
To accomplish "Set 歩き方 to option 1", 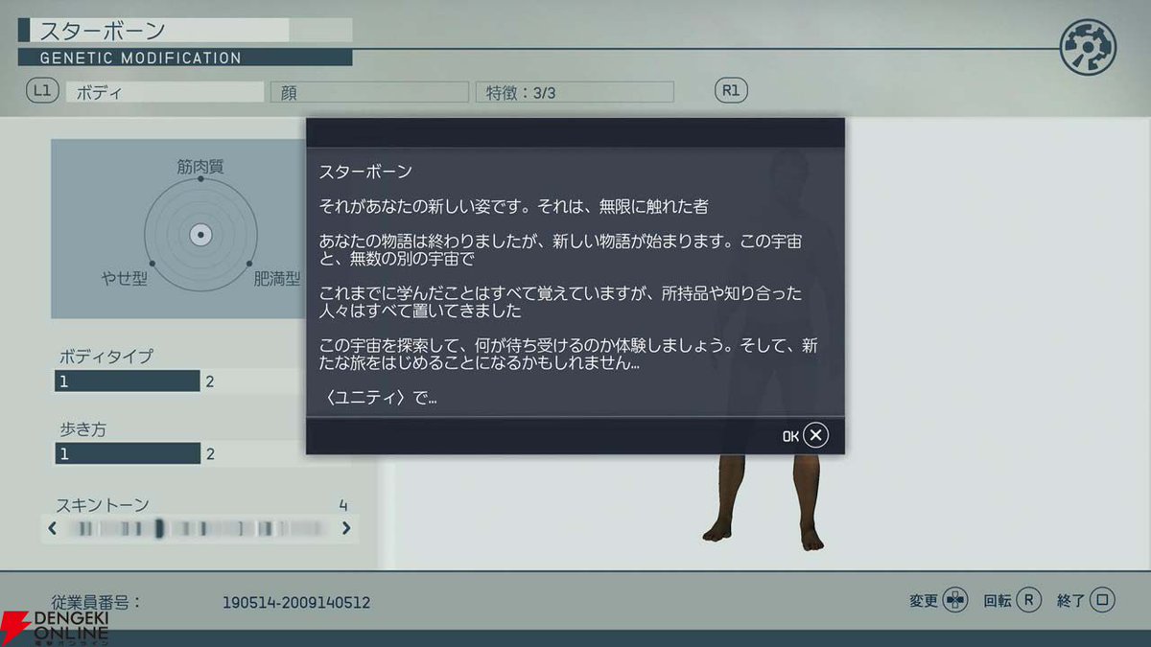I will 128,453.
